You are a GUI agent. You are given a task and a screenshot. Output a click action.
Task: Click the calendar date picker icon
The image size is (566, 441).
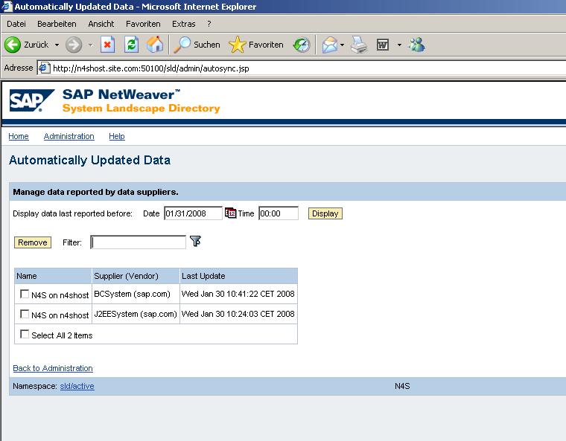(230, 213)
